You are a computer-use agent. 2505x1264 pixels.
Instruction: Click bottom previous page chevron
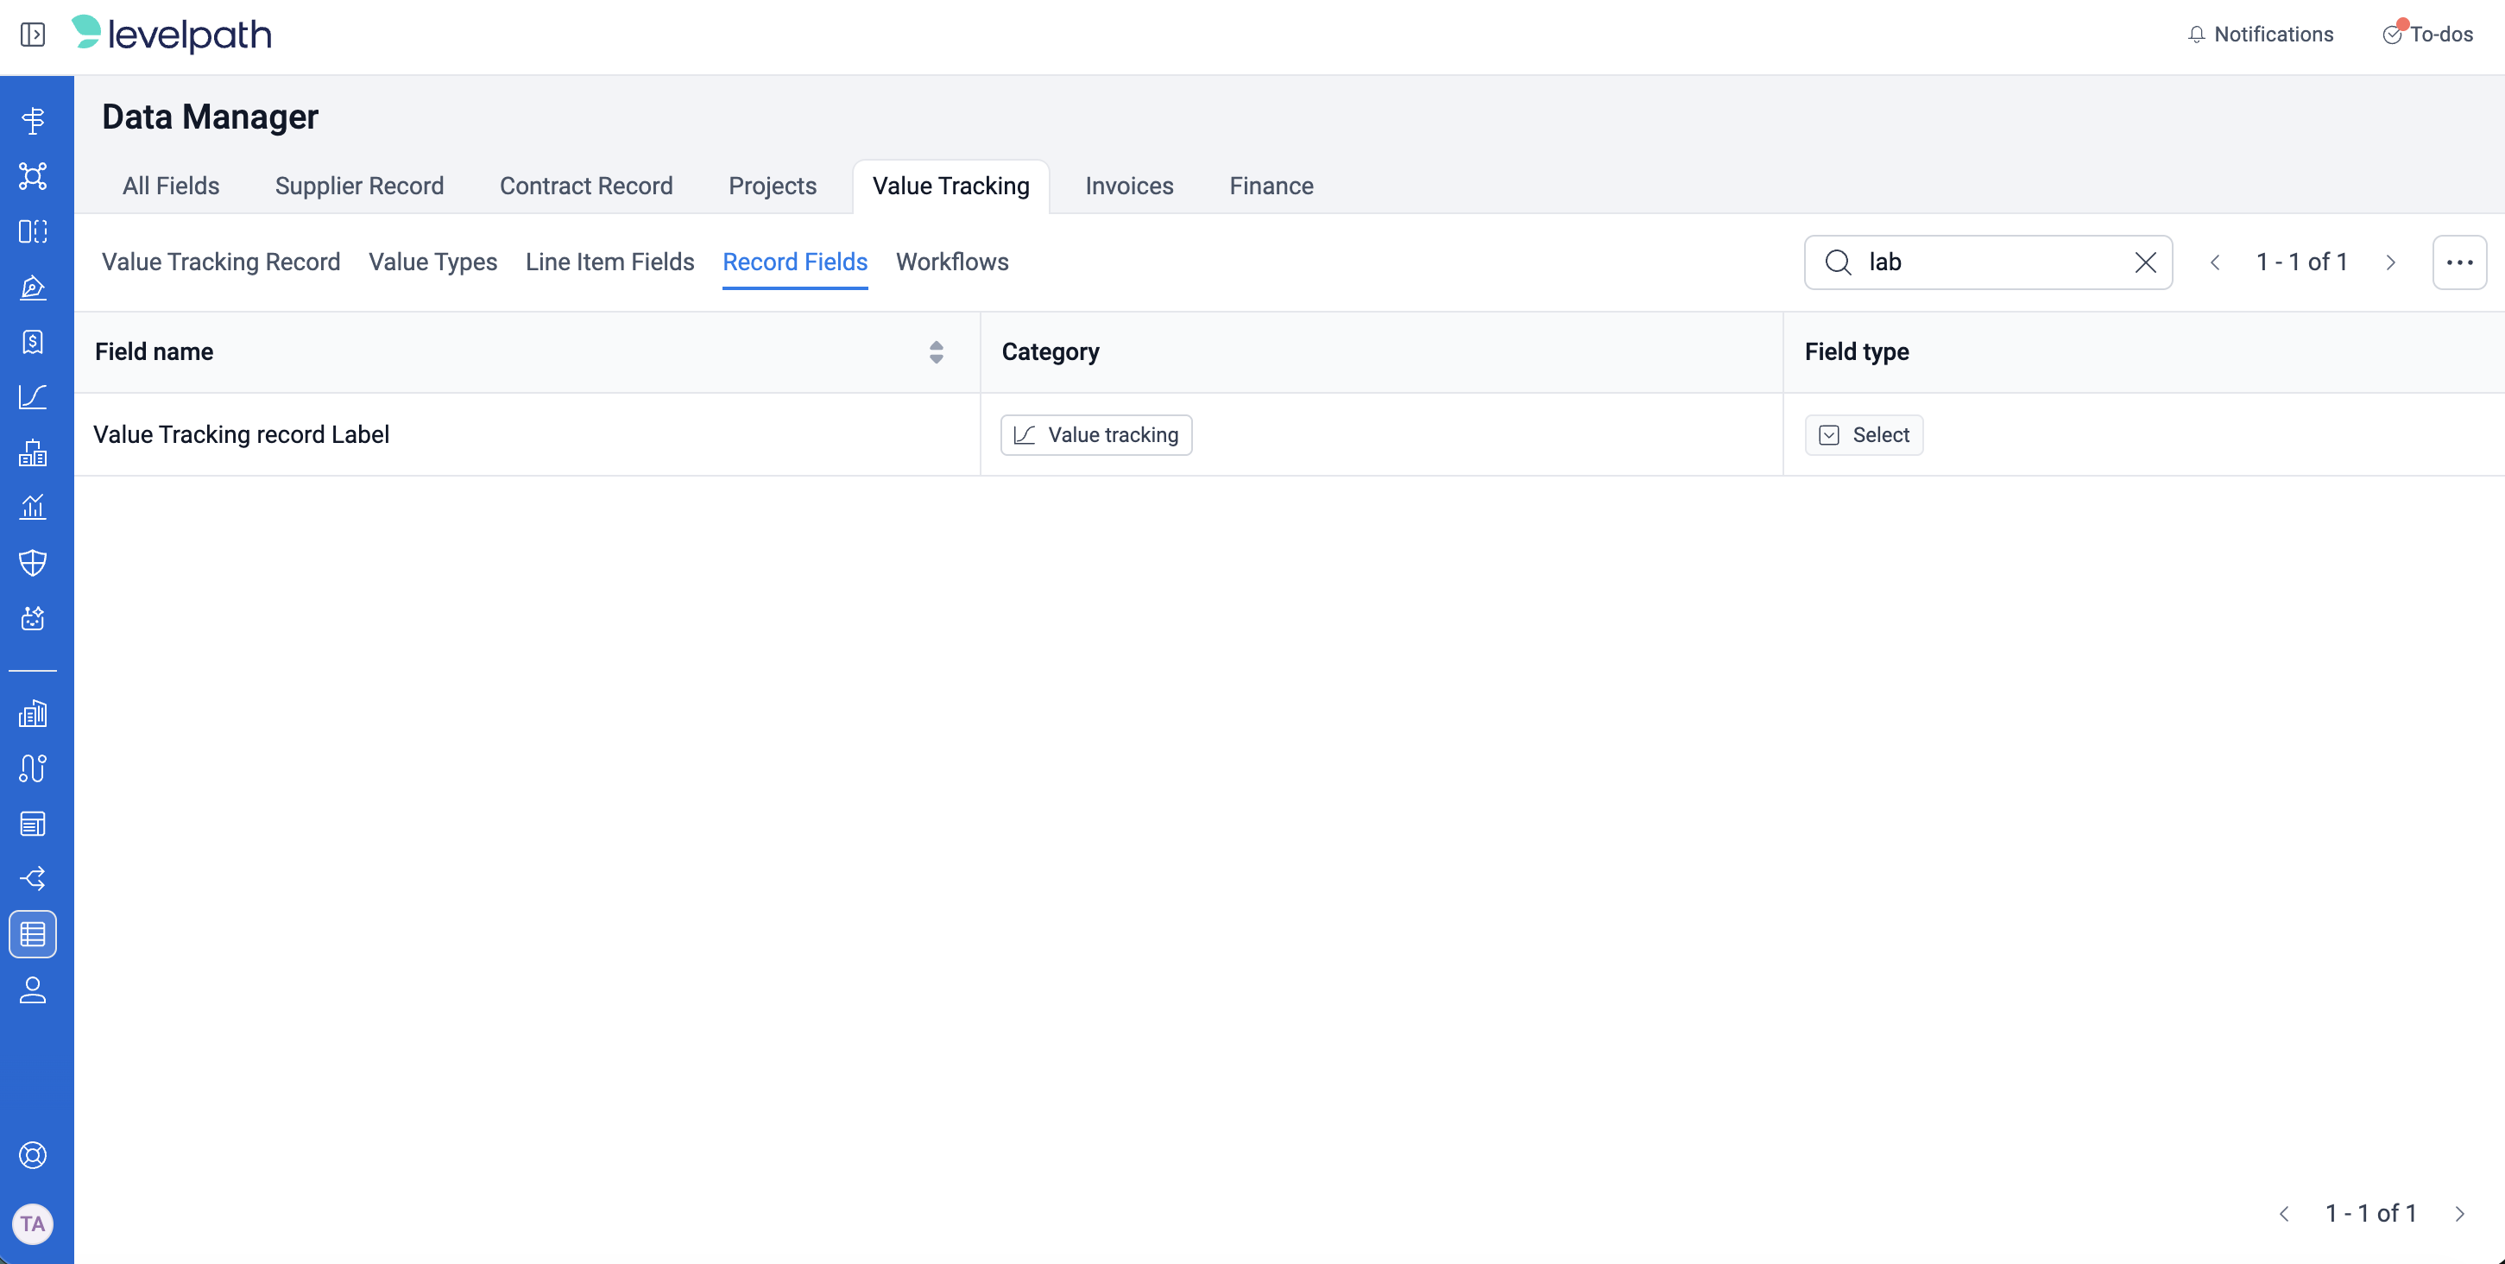(2284, 1213)
